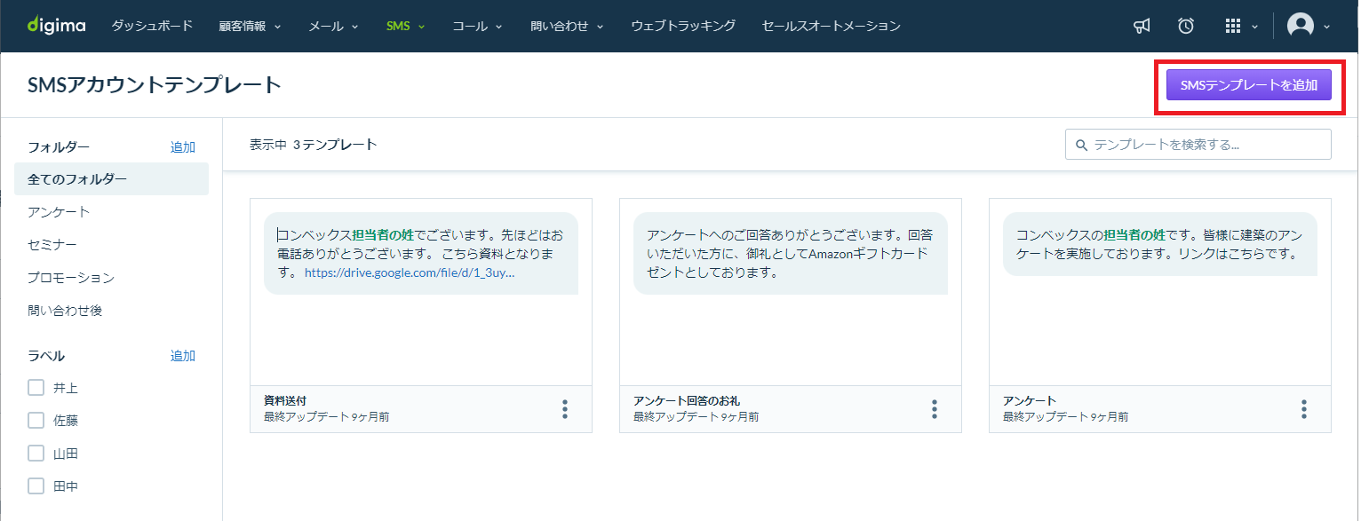Click the digima logo

tap(56, 26)
